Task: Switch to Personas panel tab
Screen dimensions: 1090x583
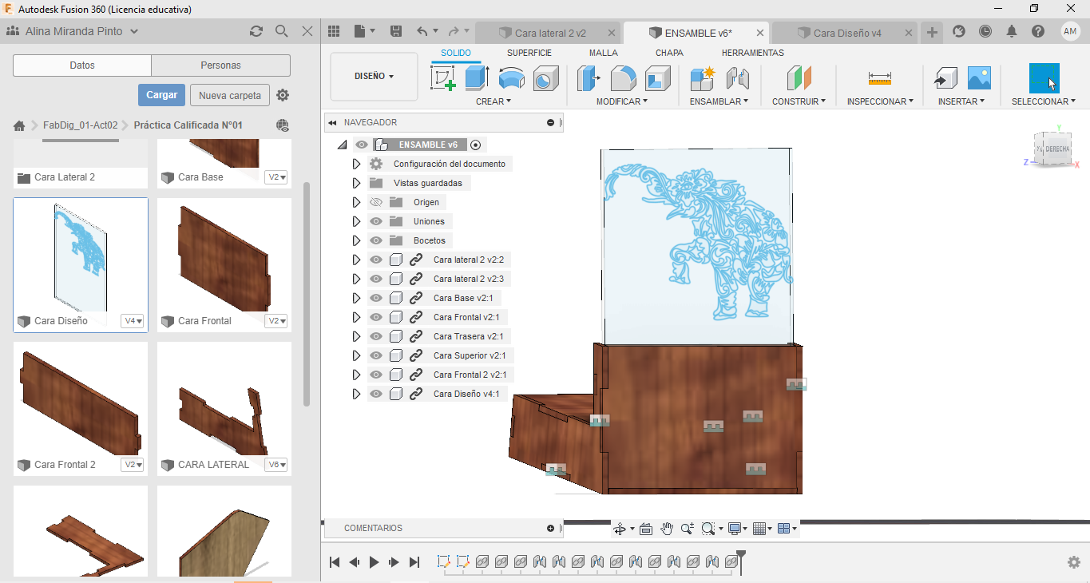Action: coord(221,65)
